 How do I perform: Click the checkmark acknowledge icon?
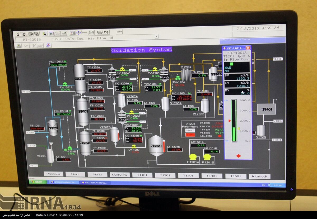26,46
